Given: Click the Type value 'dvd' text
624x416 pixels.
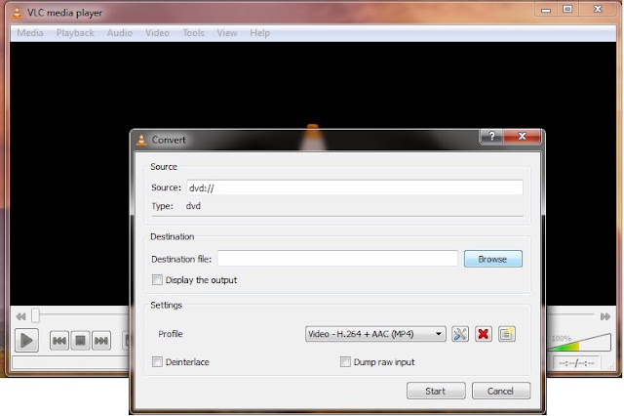Looking at the screenshot, I should (x=193, y=206).
